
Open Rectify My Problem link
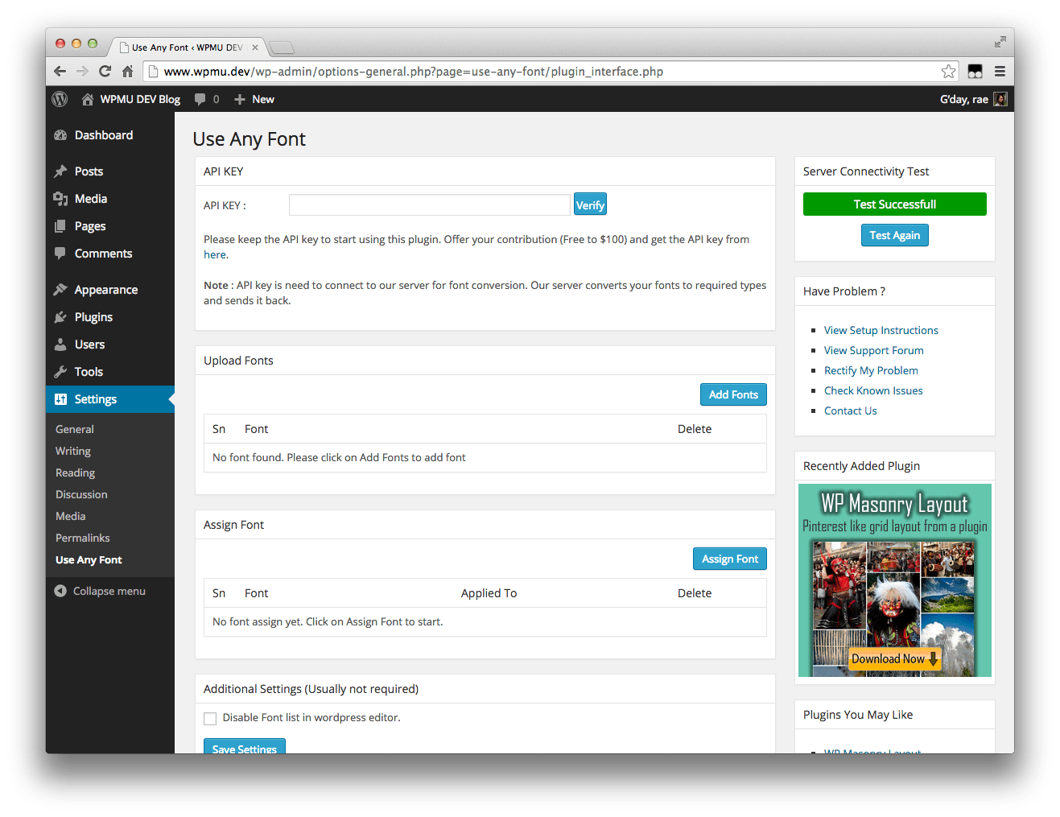tap(871, 370)
